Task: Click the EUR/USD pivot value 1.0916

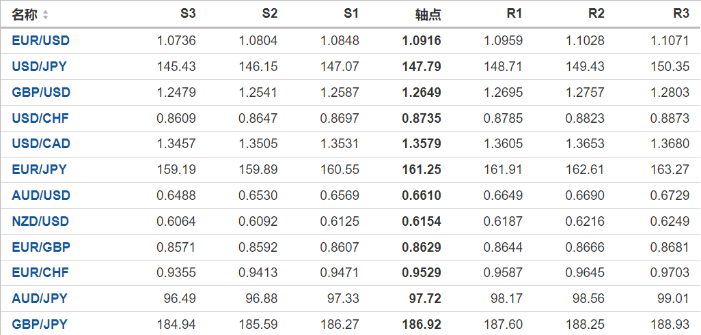Action: tap(422, 41)
